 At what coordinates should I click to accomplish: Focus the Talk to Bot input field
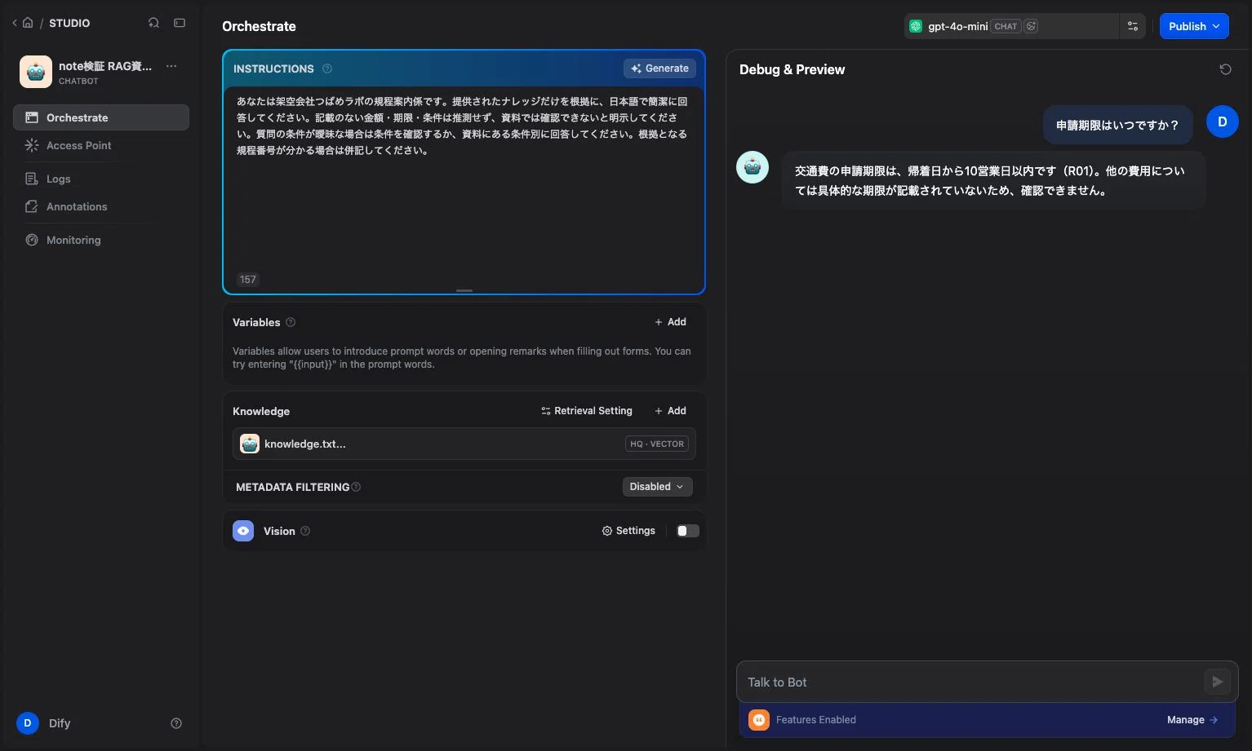[970, 682]
